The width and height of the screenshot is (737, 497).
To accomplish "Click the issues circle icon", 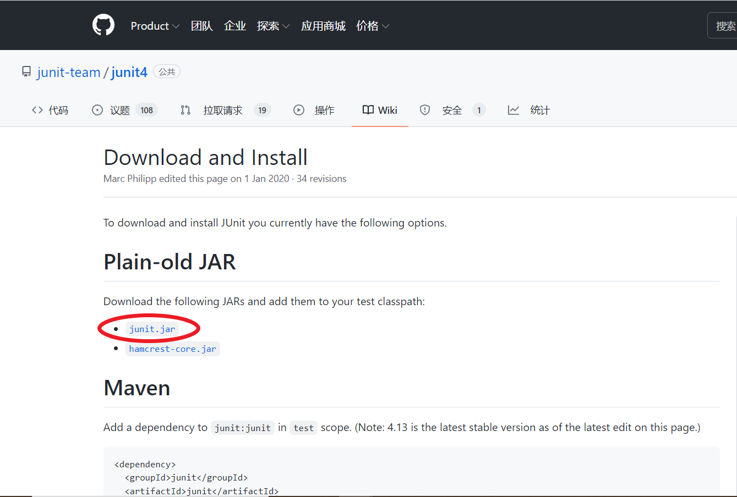I will click(97, 110).
